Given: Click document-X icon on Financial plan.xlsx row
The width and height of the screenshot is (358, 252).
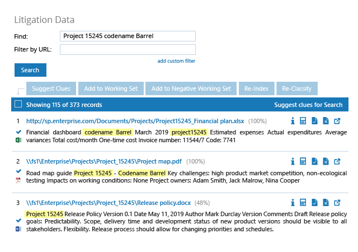Looking at the screenshot, I should click(x=326, y=121).
